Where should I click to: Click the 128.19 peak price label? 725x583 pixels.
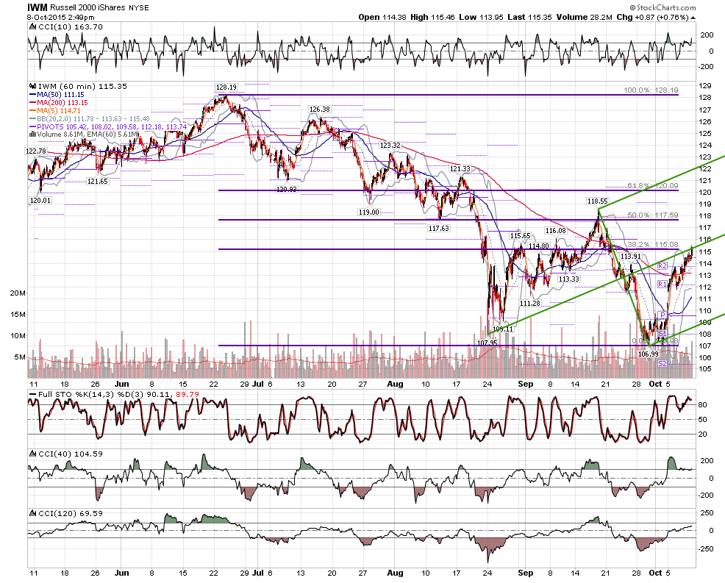[226, 87]
